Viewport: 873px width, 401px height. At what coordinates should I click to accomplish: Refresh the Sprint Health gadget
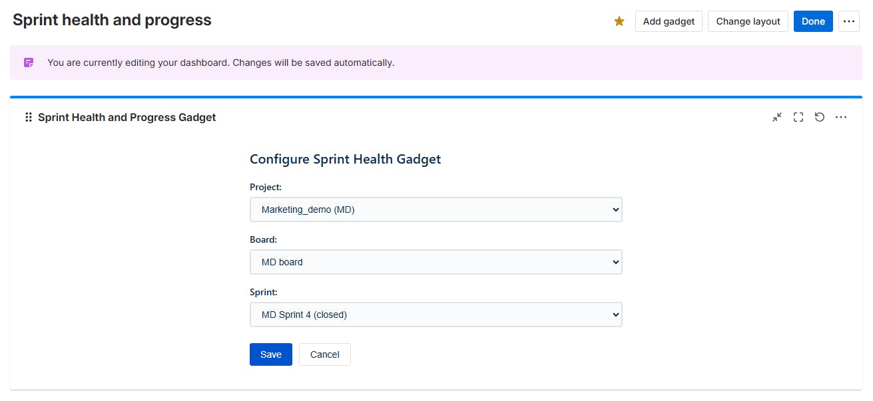coord(820,117)
